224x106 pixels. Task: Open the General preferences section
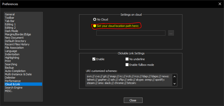[x=10, y=15]
